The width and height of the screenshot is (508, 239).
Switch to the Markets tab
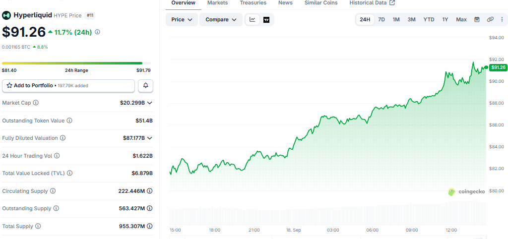(x=218, y=3)
